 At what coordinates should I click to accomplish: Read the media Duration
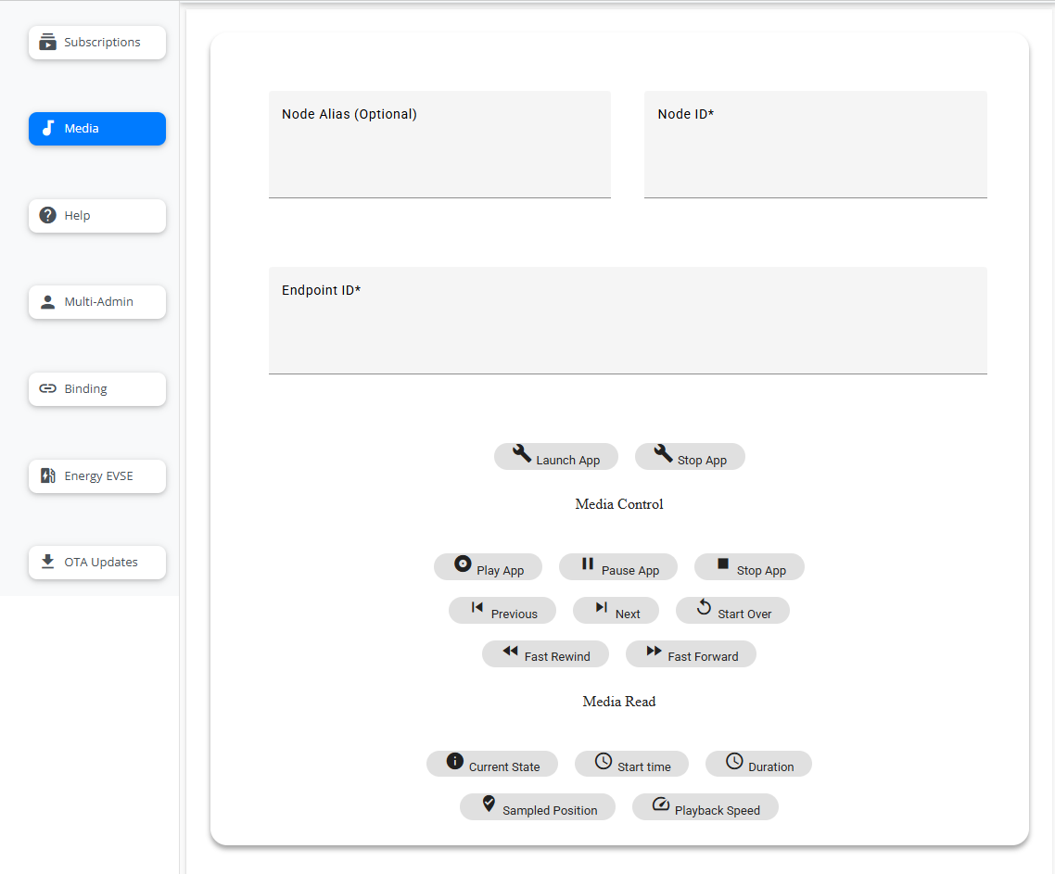click(x=758, y=765)
